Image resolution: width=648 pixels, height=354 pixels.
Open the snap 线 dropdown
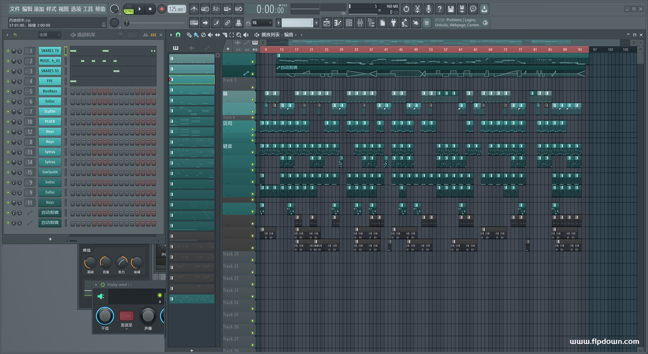[262, 23]
